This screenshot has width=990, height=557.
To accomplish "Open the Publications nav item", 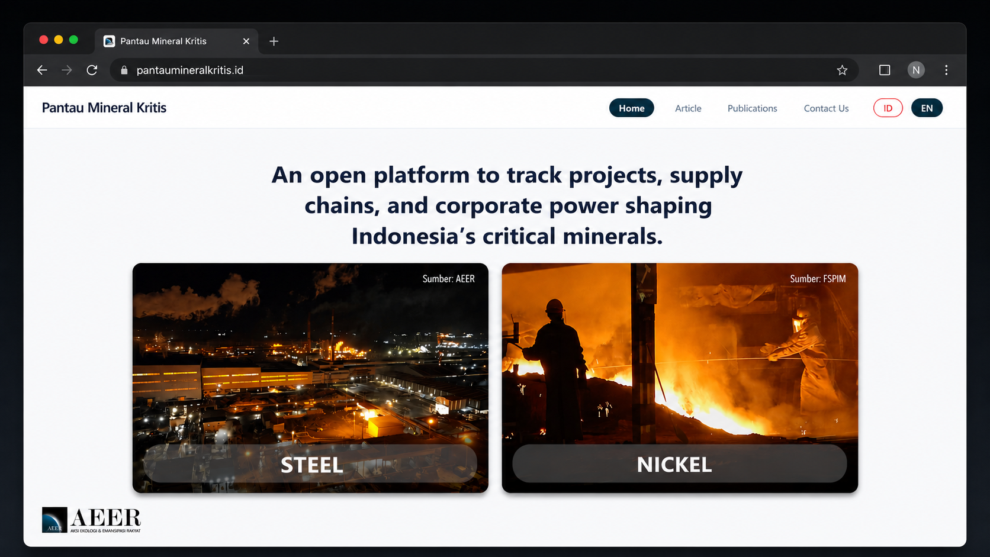I will pyautogui.click(x=752, y=108).
